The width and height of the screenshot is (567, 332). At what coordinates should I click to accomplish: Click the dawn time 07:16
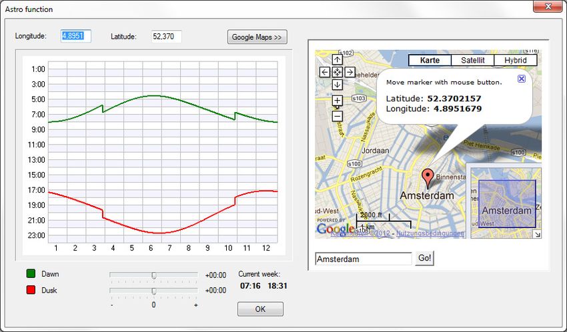click(x=250, y=286)
